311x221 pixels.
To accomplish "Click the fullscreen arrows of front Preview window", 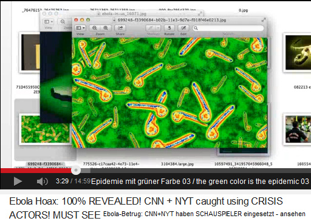I will [x=264, y=20].
